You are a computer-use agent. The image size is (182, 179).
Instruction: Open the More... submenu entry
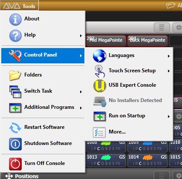(129, 132)
